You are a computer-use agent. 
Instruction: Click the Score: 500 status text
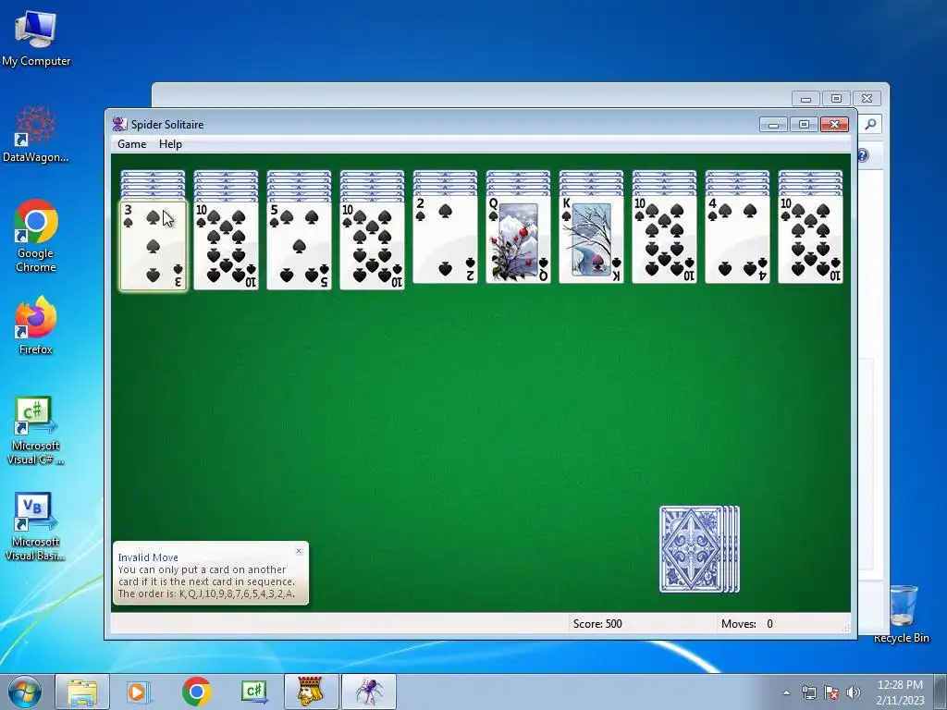pyautogui.click(x=597, y=624)
